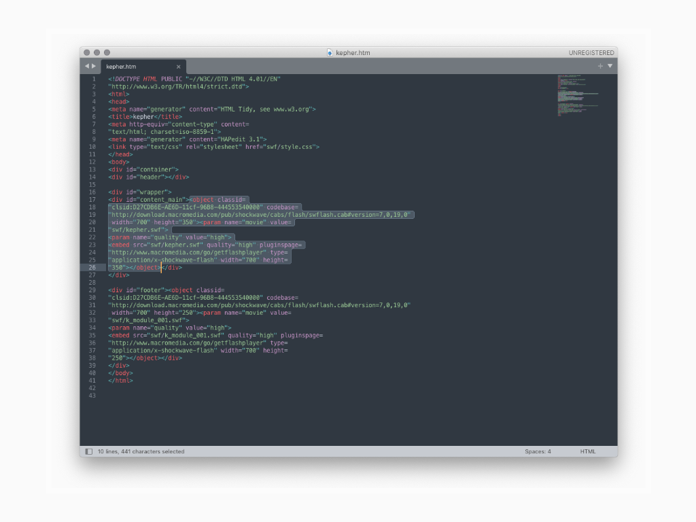Click the <body> tag on line 12
The width and height of the screenshot is (696, 522).
tap(118, 162)
